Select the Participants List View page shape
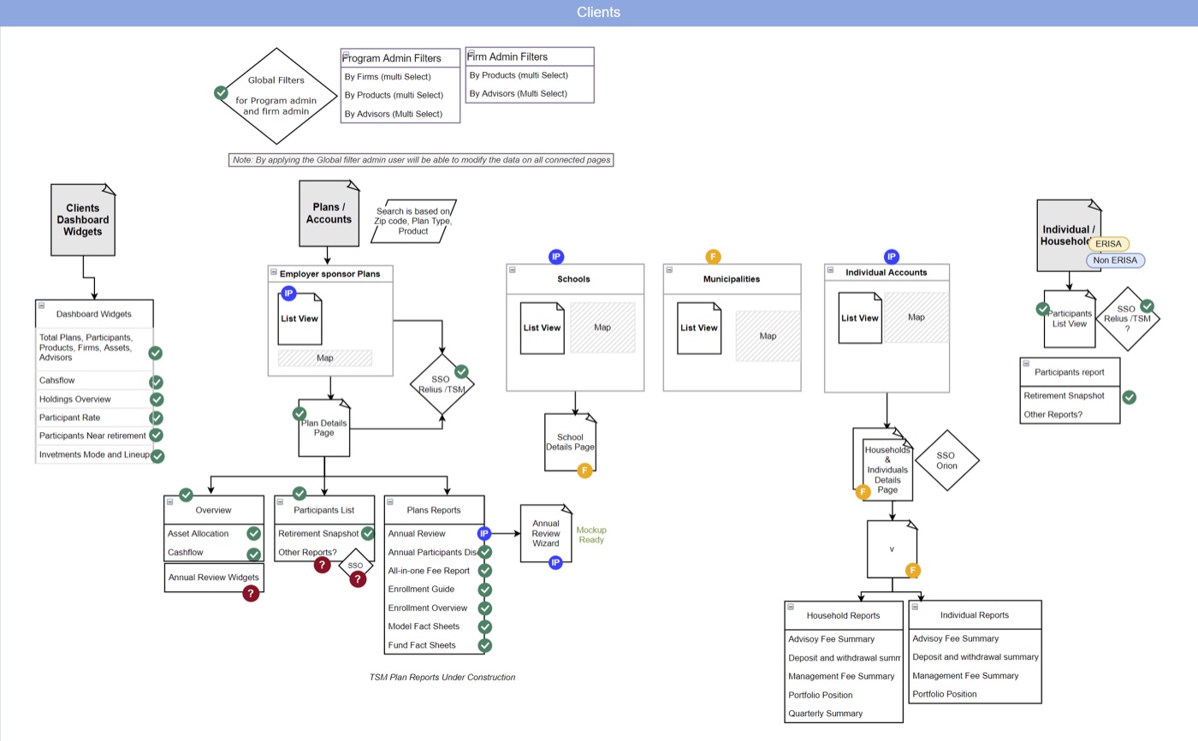The width and height of the screenshot is (1198, 741). click(x=1070, y=318)
